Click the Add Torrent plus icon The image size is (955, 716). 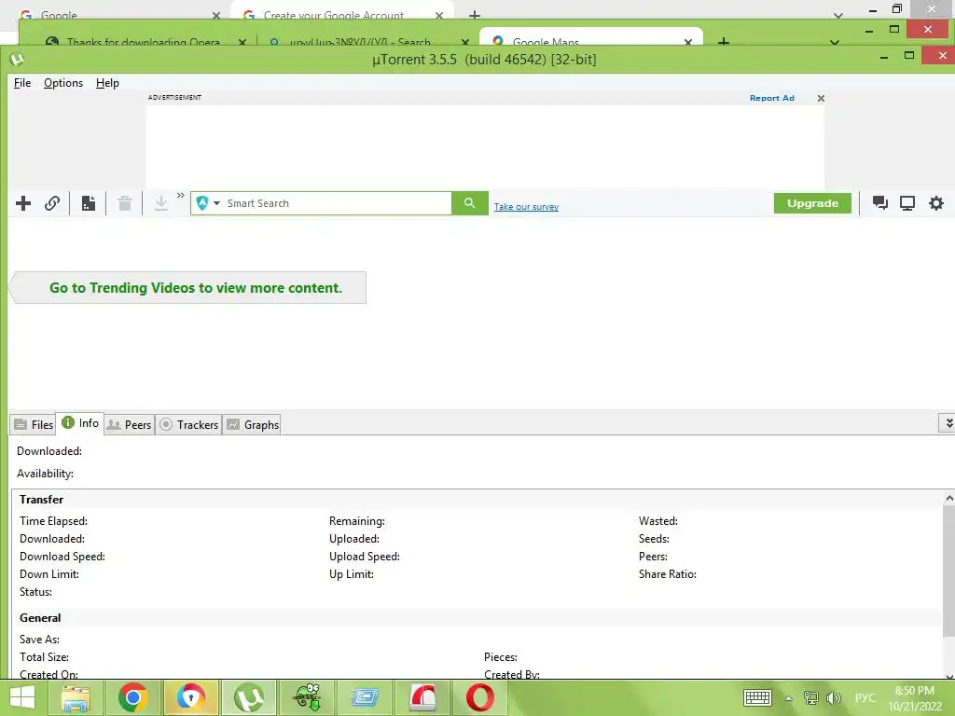point(23,203)
